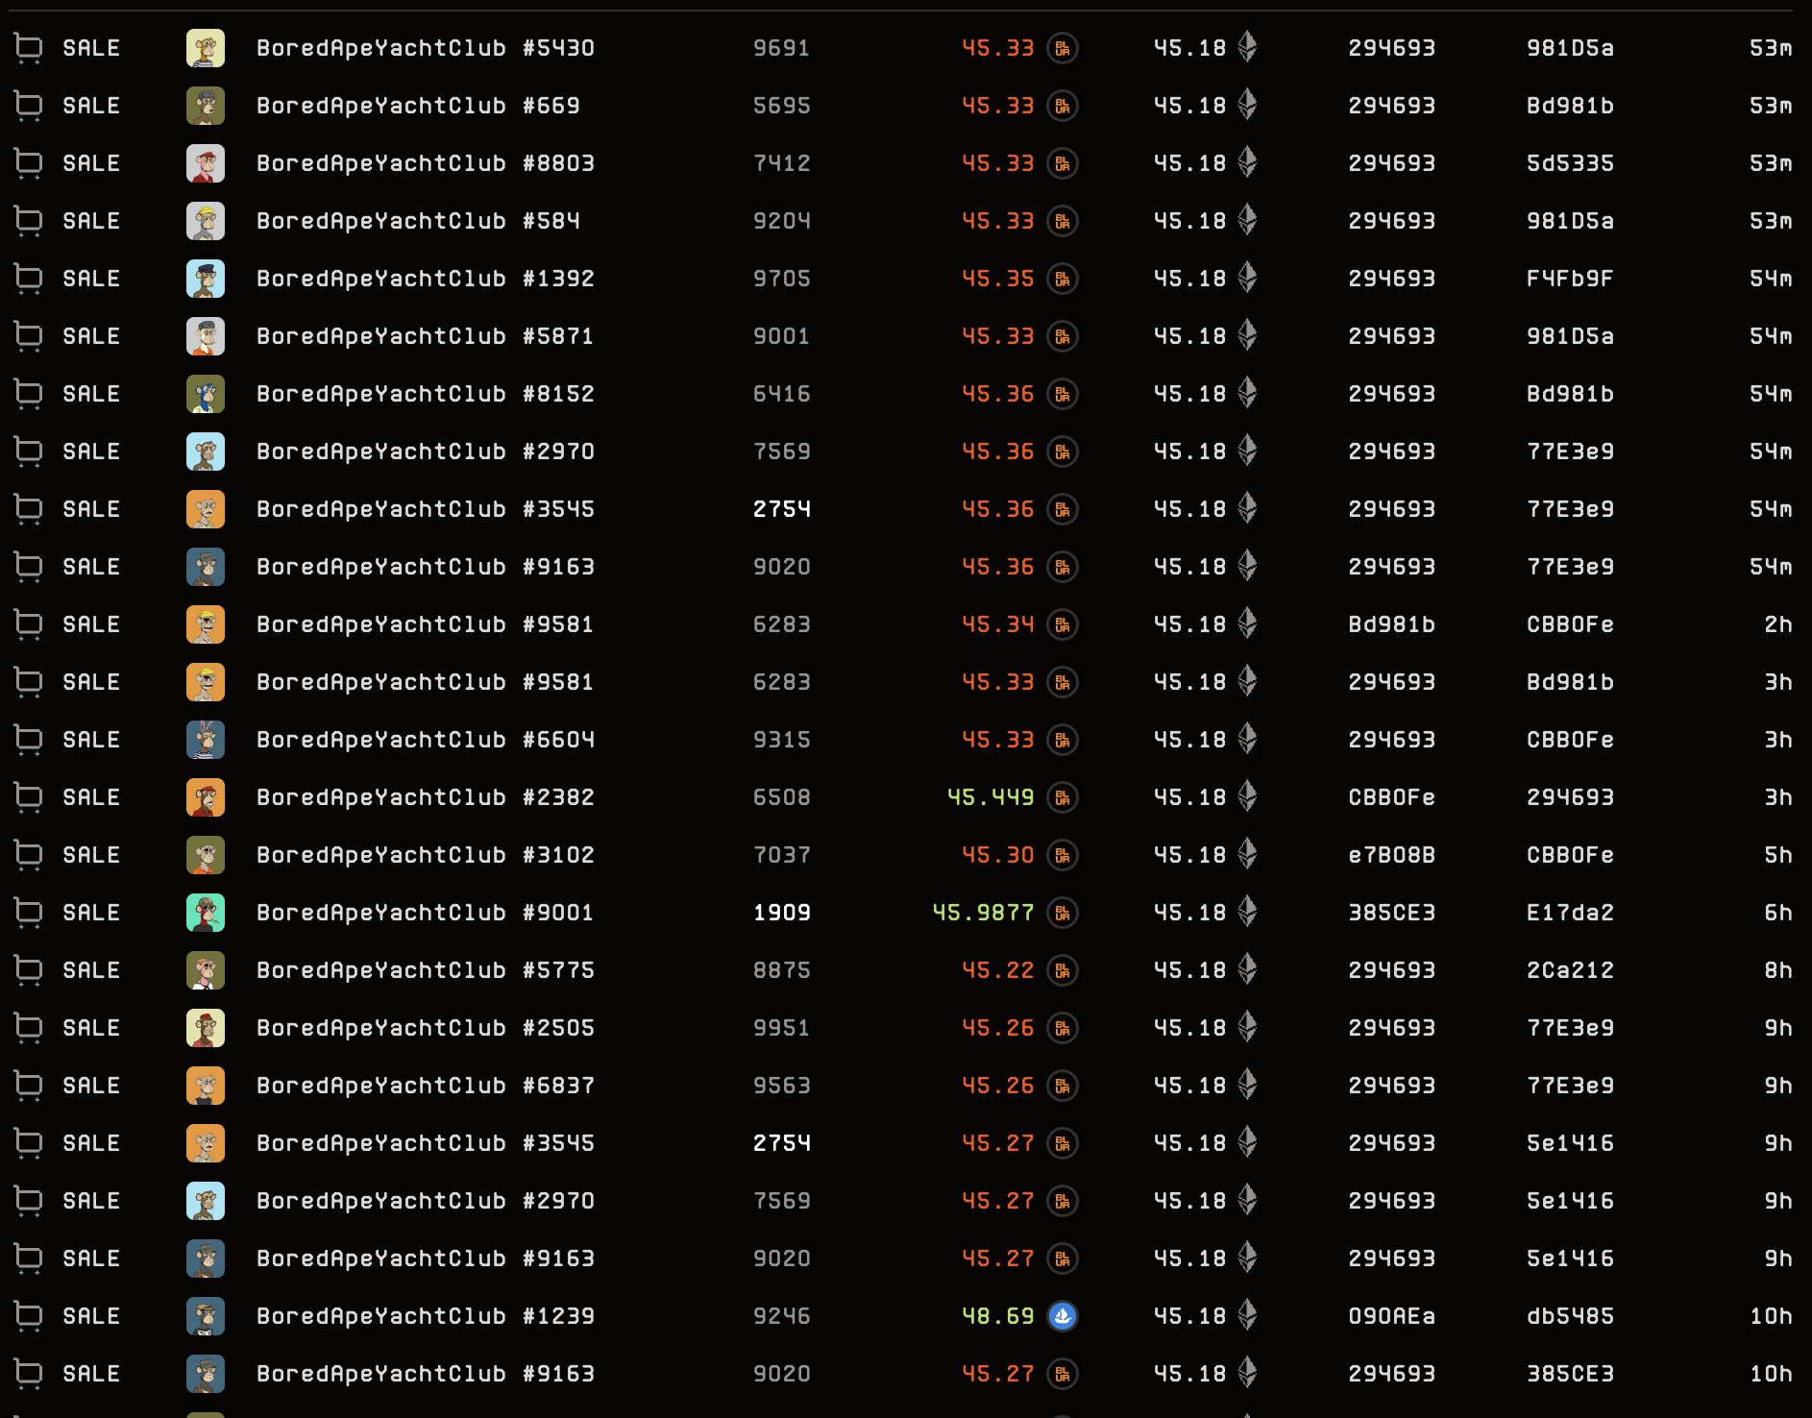1812x1418 pixels.
Task: Click the Ethereum icon in the #669 row
Action: point(1247,105)
